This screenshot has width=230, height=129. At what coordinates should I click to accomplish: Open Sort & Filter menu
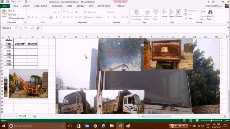pyautogui.click(x=203, y=15)
